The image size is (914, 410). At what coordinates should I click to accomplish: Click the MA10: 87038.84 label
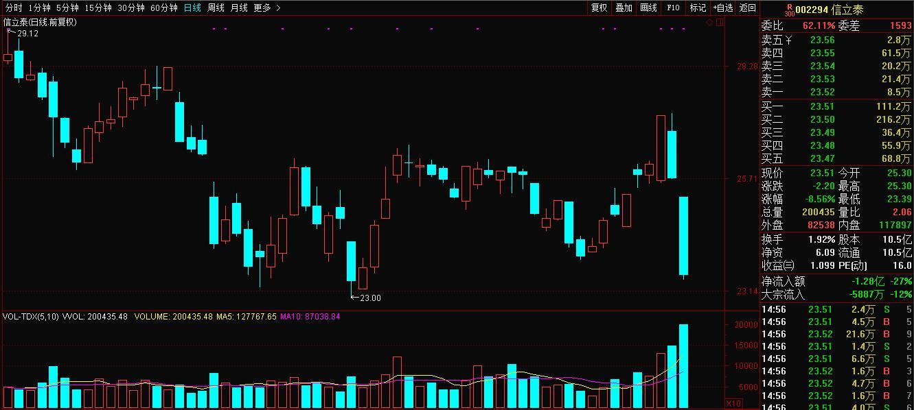click(310, 317)
